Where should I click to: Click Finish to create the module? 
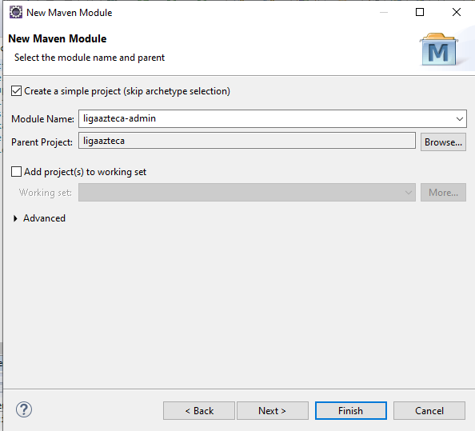coord(351,411)
